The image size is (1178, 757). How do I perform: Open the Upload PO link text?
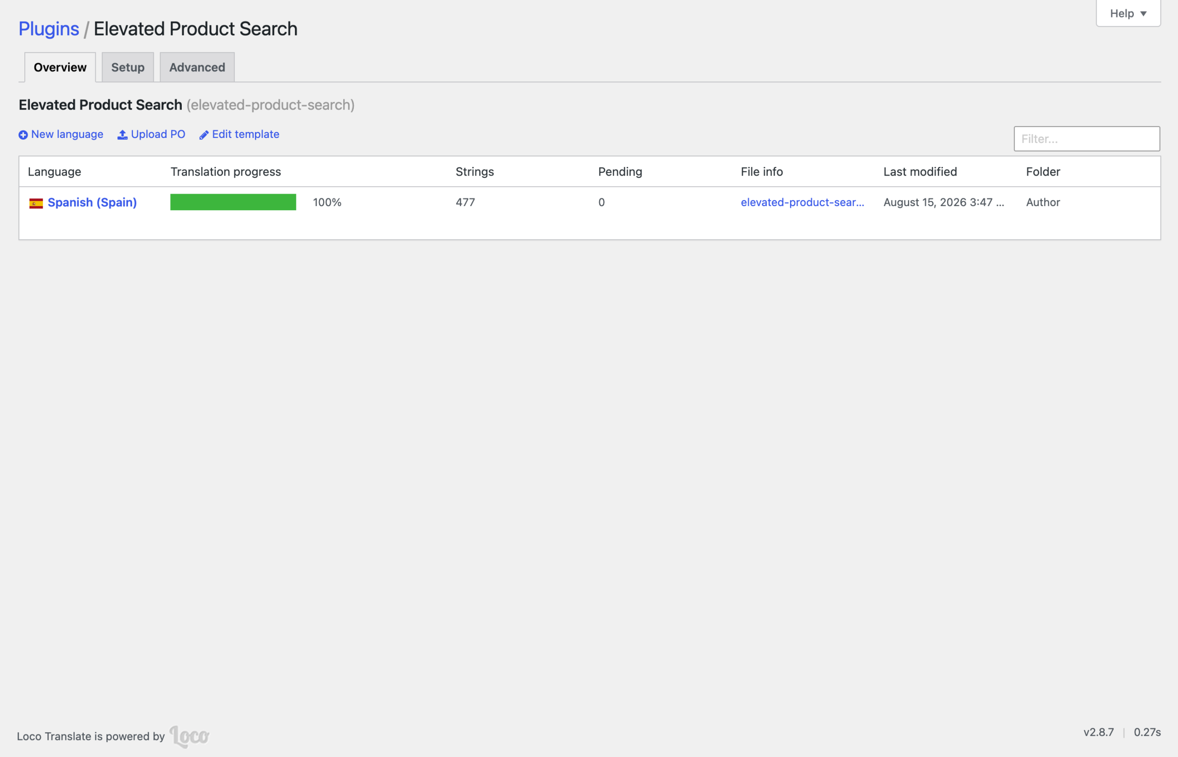point(158,134)
